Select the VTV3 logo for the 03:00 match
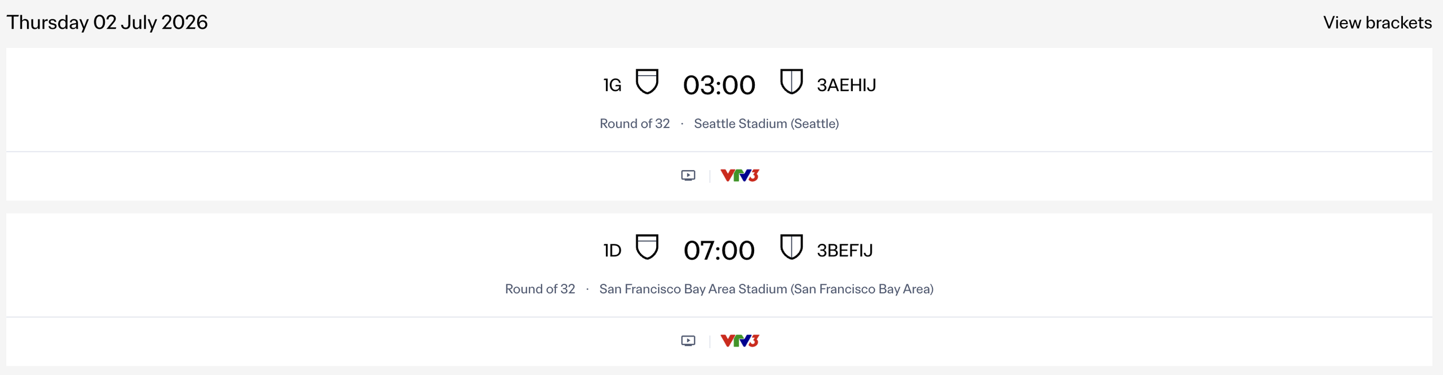The height and width of the screenshot is (375, 1443). 740,176
